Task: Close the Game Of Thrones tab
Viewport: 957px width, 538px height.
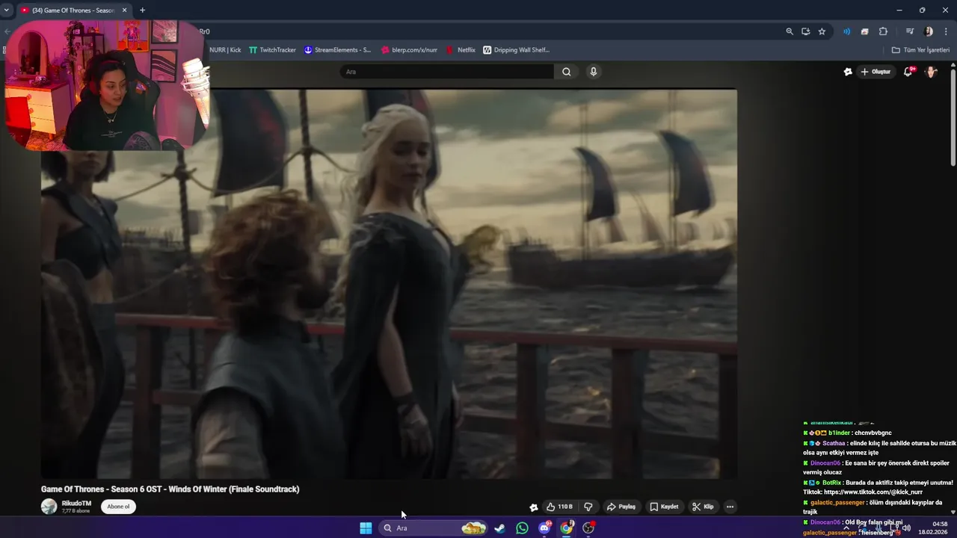Action: click(x=125, y=10)
